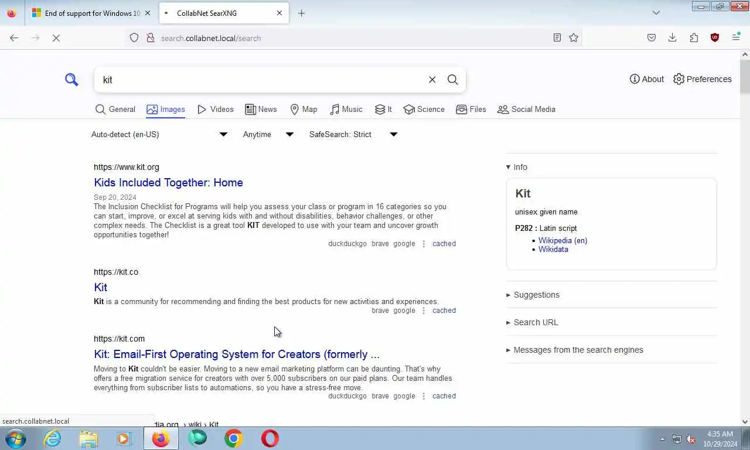Collapse the Info panel
The image size is (750, 450).
coord(517,167)
